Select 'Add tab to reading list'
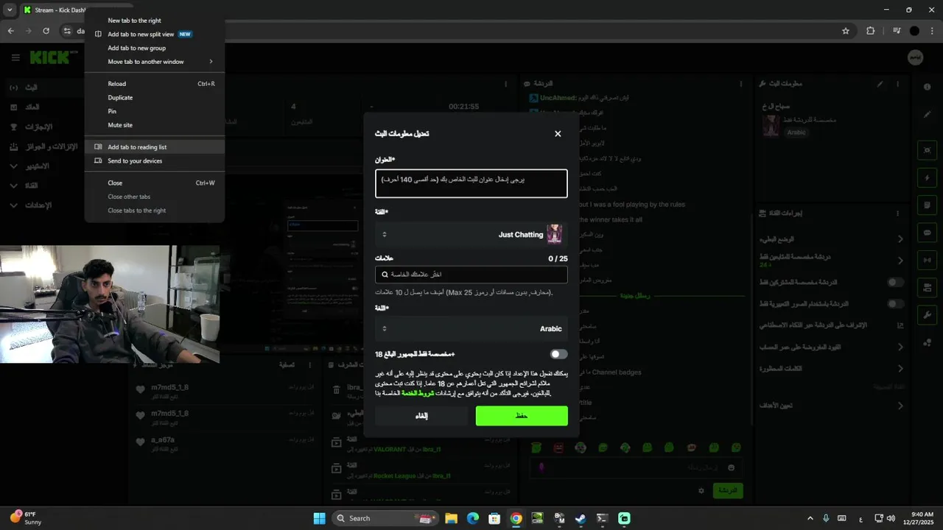 point(155,147)
